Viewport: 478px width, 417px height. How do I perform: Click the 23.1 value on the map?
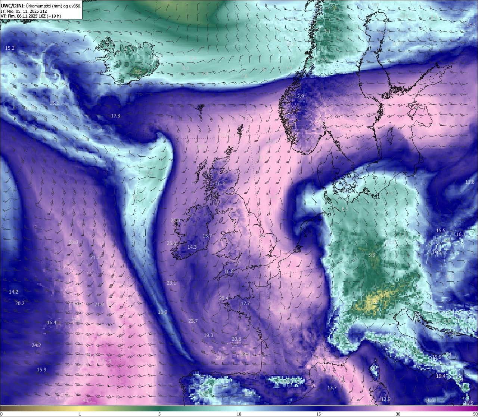171,283
